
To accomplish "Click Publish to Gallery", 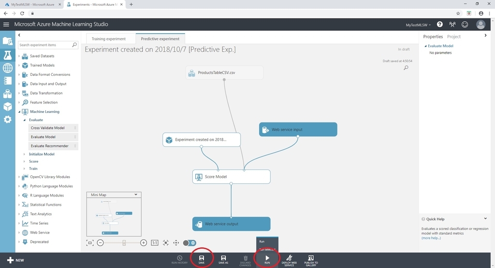I will [x=311, y=260].
